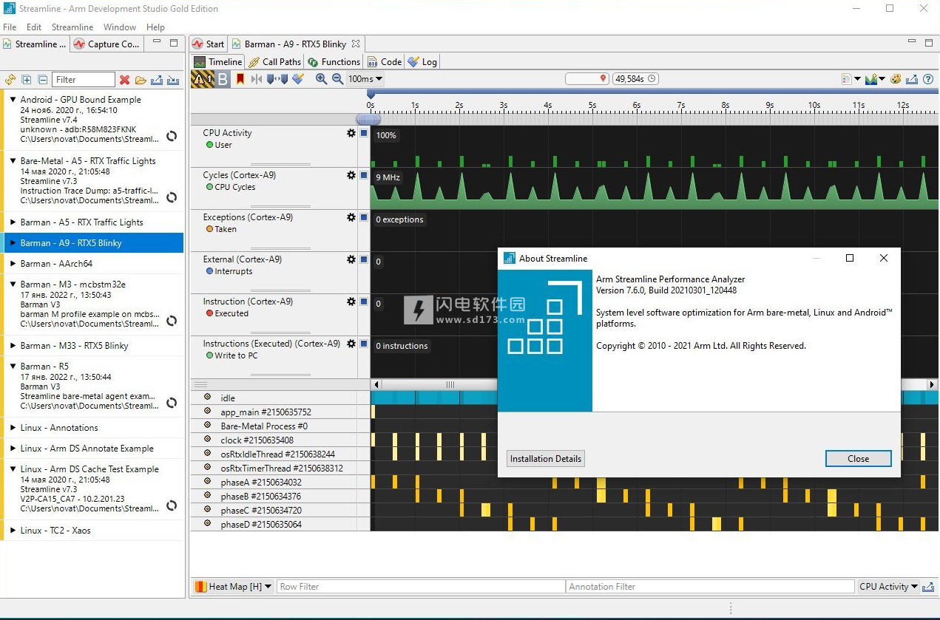The image size is (940, 620).
Task: Switch to the Call Paths tab
Action: pyautogui.click(x=275, y=62)
